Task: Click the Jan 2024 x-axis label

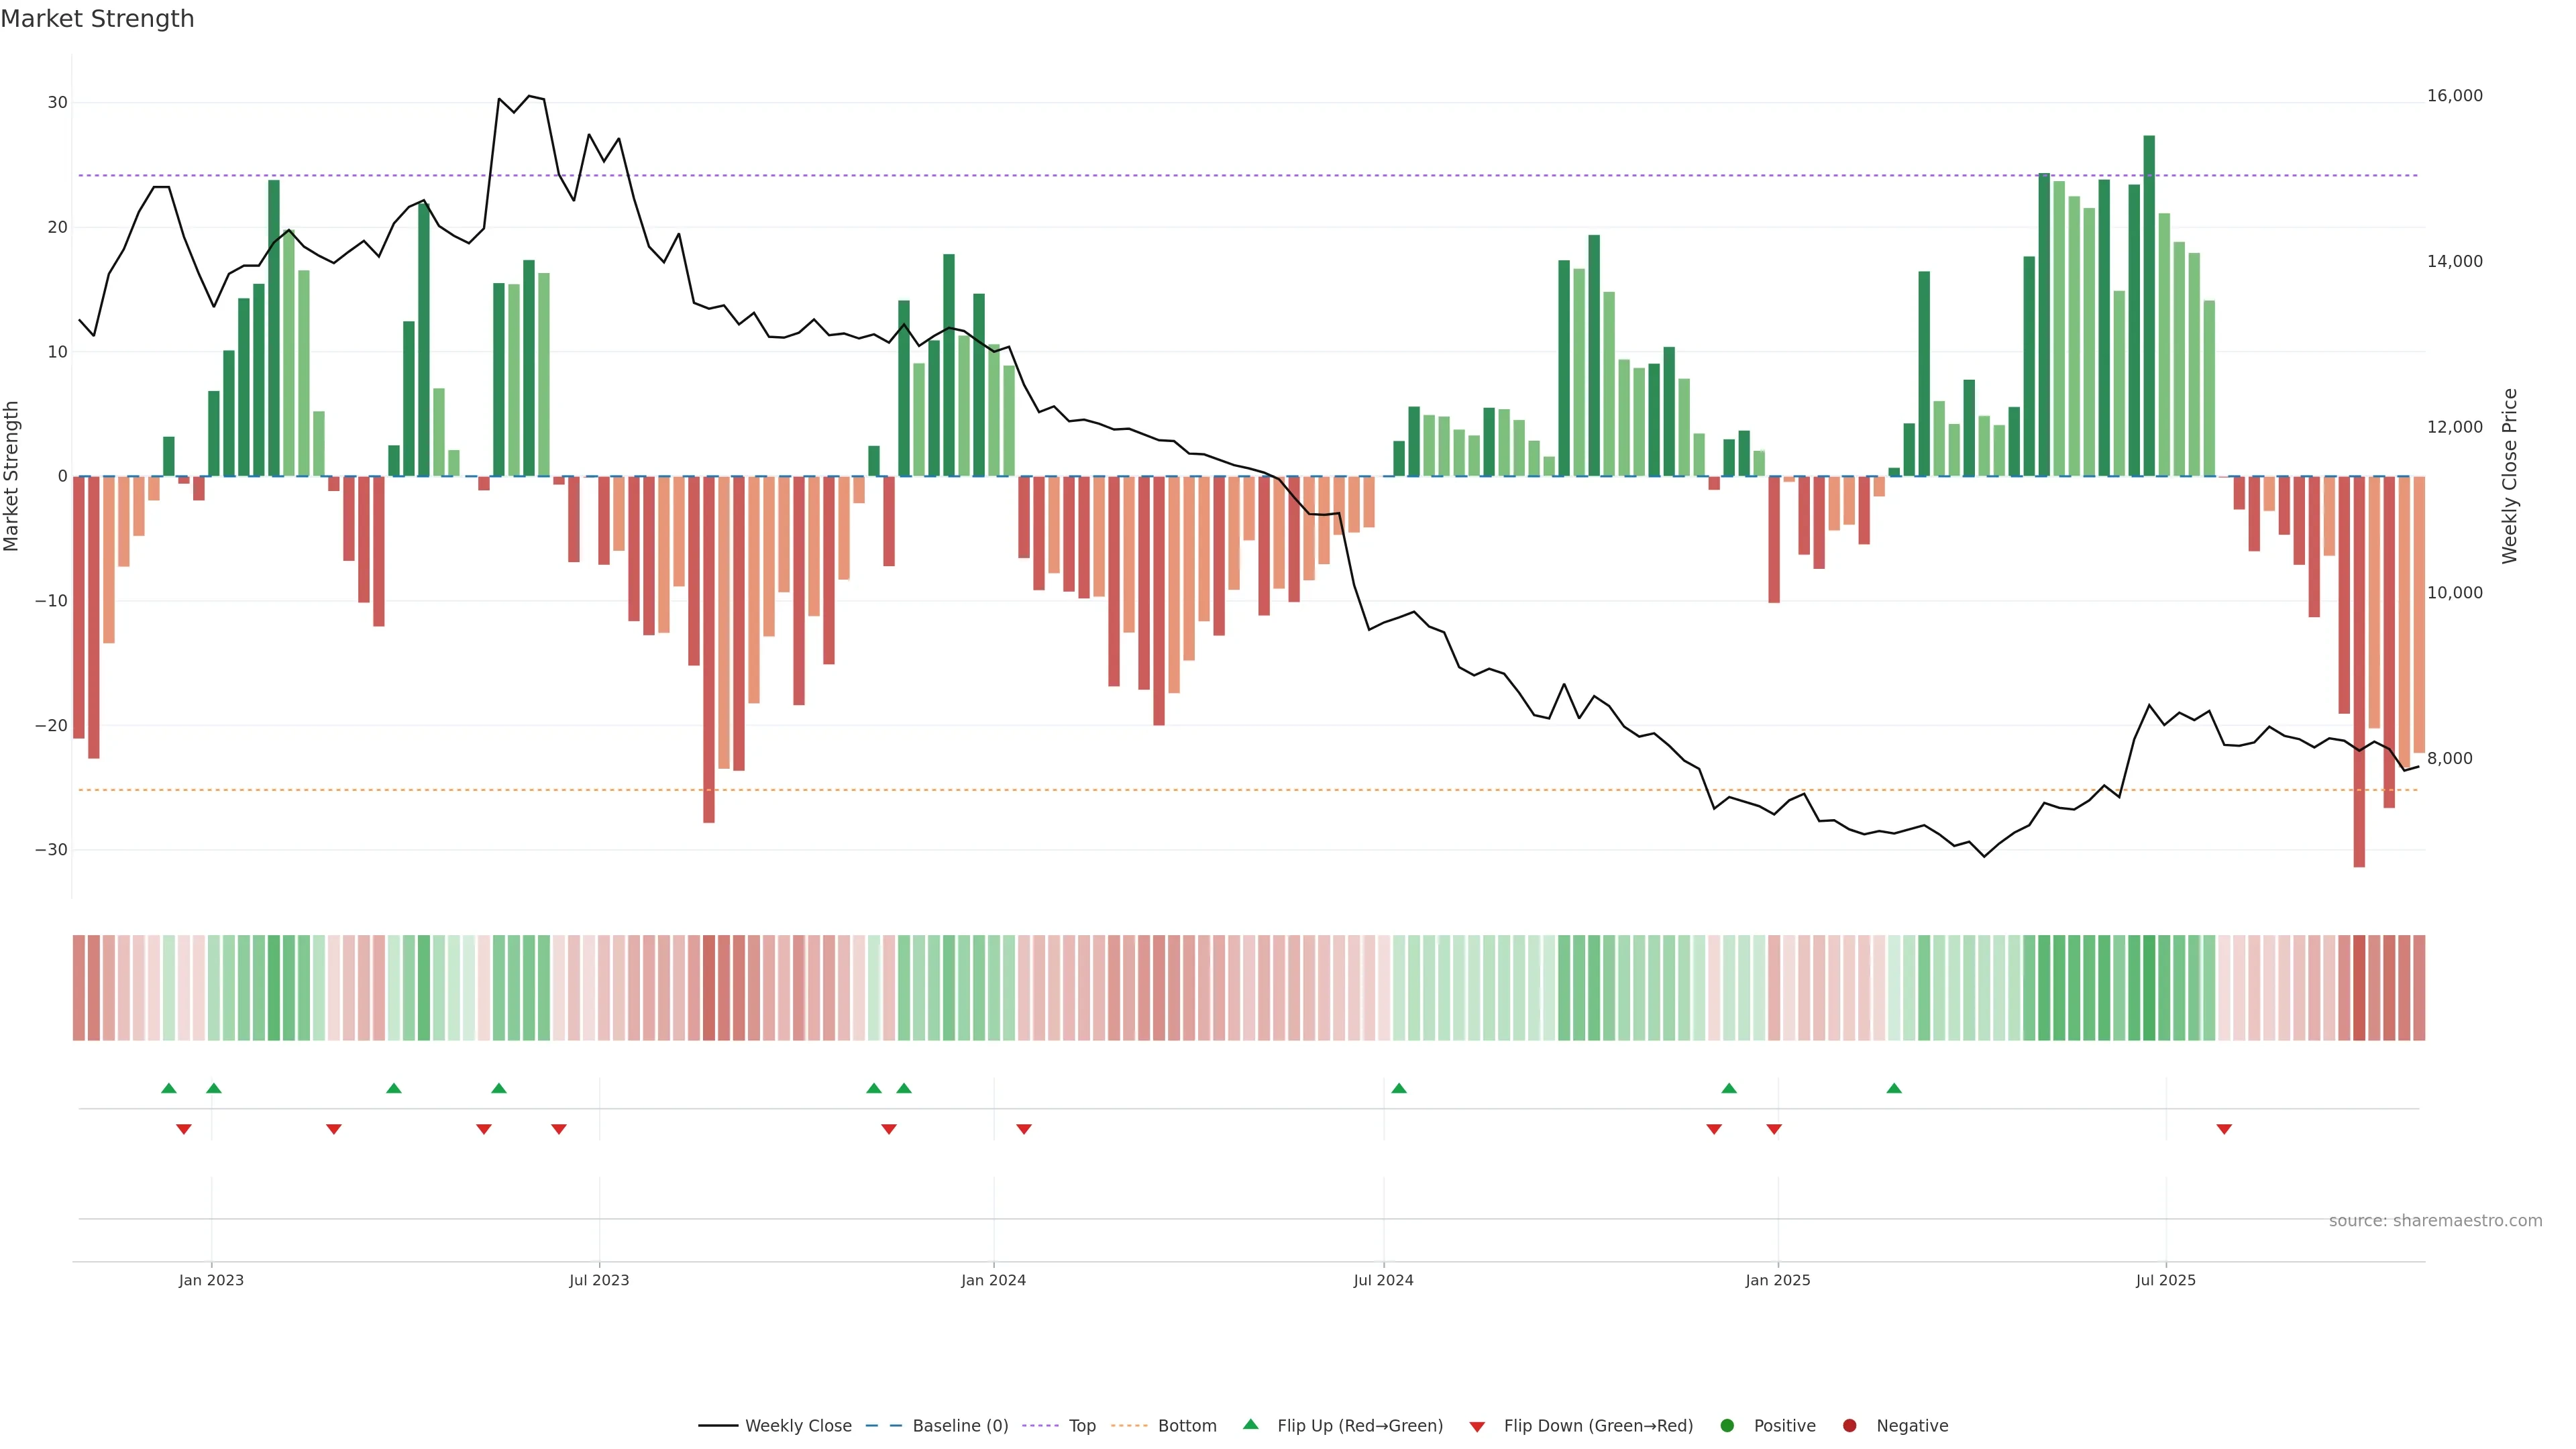Action: coord(993,1280)
